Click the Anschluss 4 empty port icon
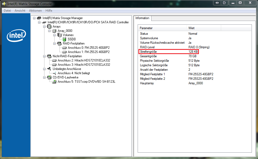The width and height of the screenshot is (258, 159). (55, 73)
